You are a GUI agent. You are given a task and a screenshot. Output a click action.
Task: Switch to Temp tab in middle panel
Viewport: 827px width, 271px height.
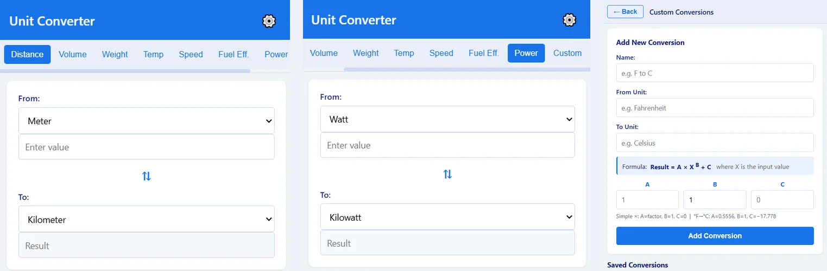(404, 53)
